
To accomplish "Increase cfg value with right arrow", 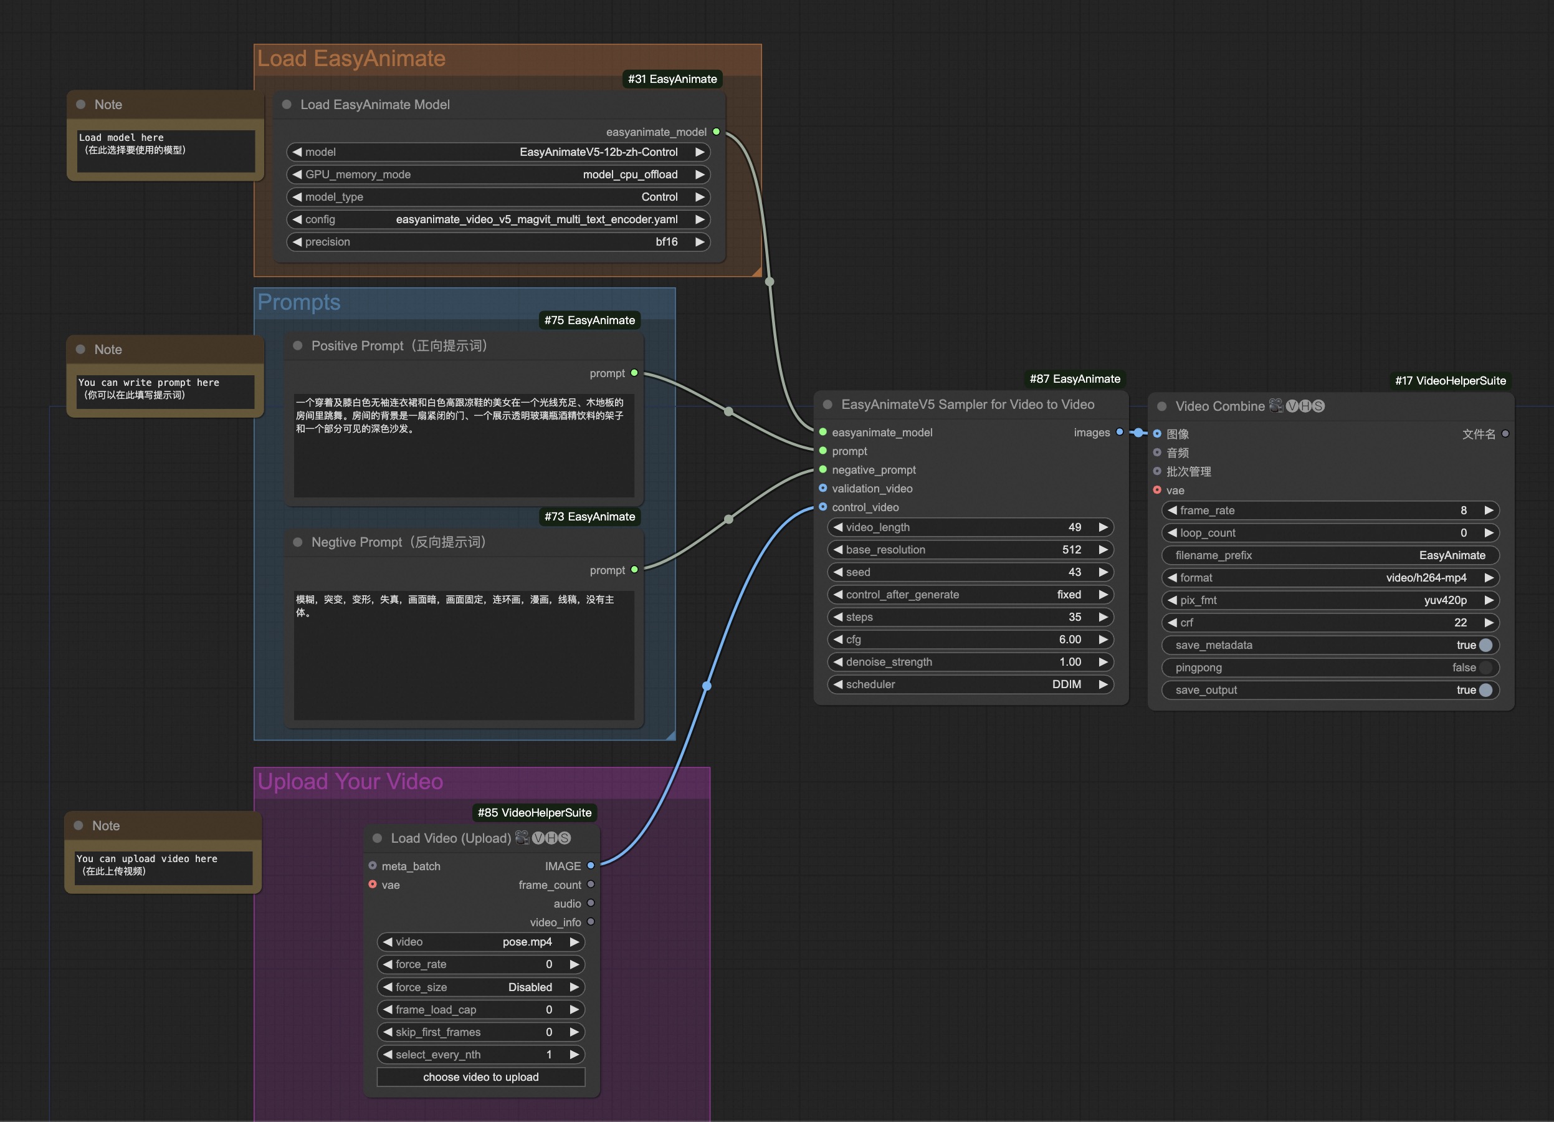I will click(1103, 640).
